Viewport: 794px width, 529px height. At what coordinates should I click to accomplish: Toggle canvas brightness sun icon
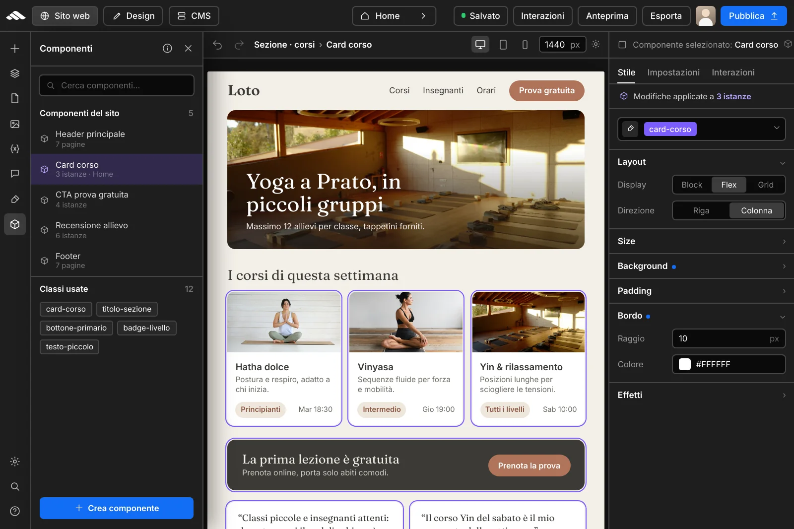pos(596,44)
